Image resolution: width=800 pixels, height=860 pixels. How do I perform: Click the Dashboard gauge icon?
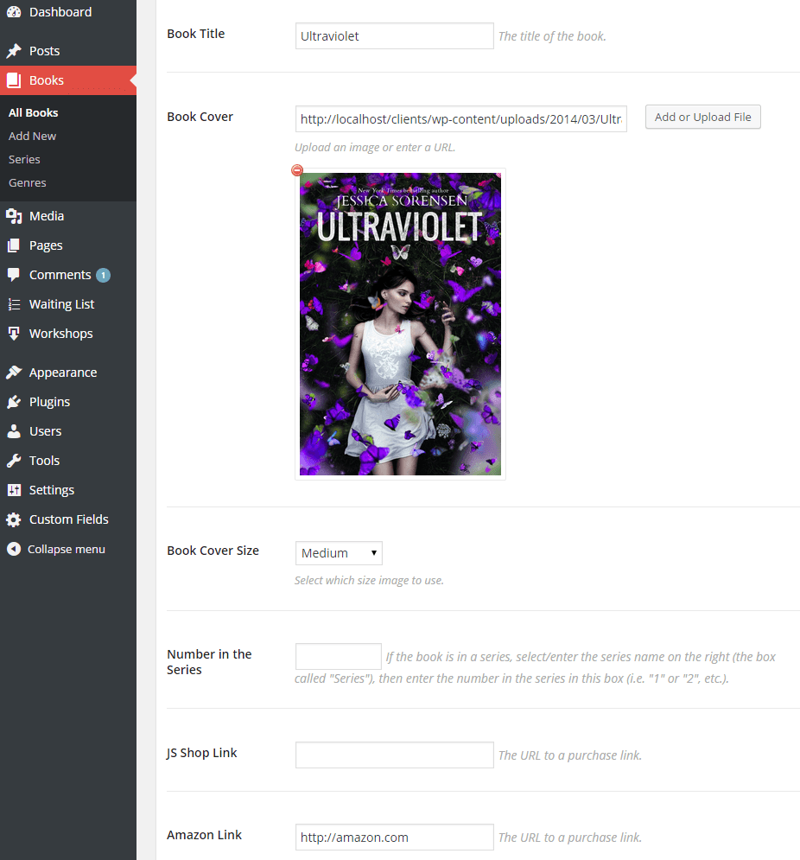point(14,12)
